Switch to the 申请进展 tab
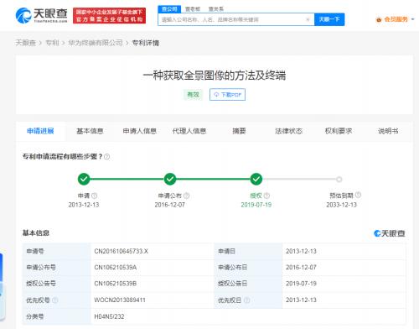 click(x=40, y=131)
